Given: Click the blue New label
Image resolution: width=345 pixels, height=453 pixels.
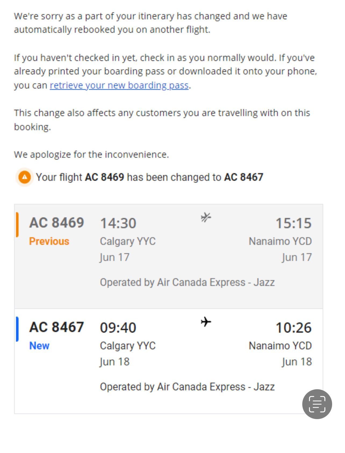Looking at the screenshot, I should click(39, 346).
